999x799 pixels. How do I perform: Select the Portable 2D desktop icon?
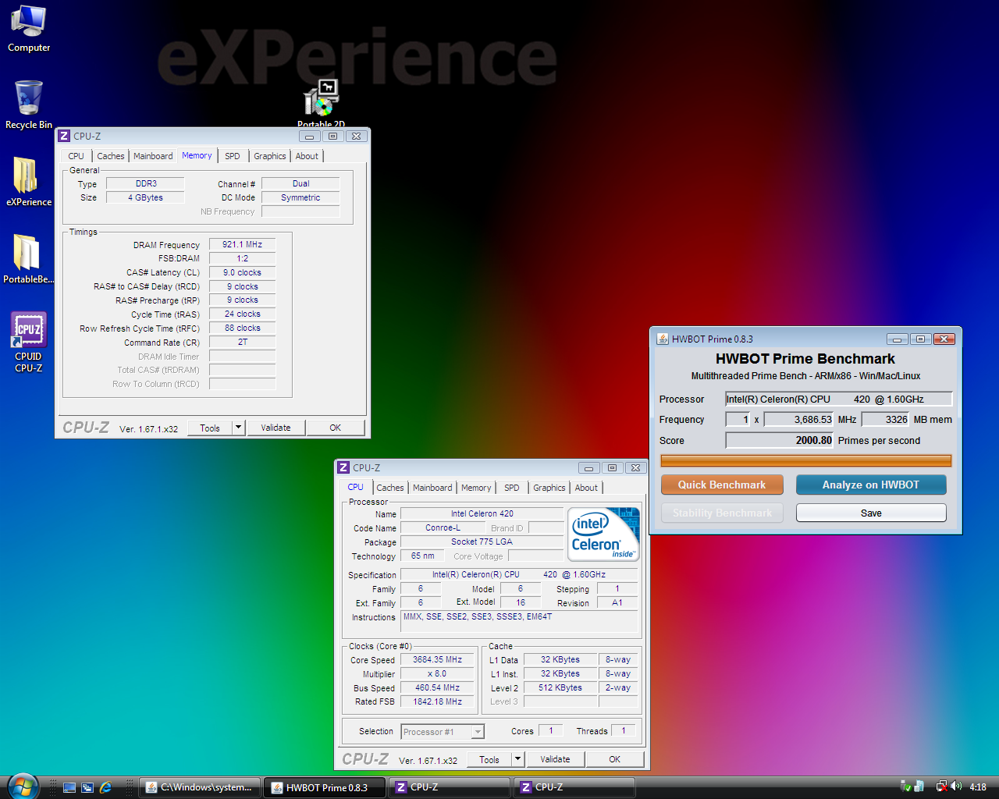click(x=321, y=102)
